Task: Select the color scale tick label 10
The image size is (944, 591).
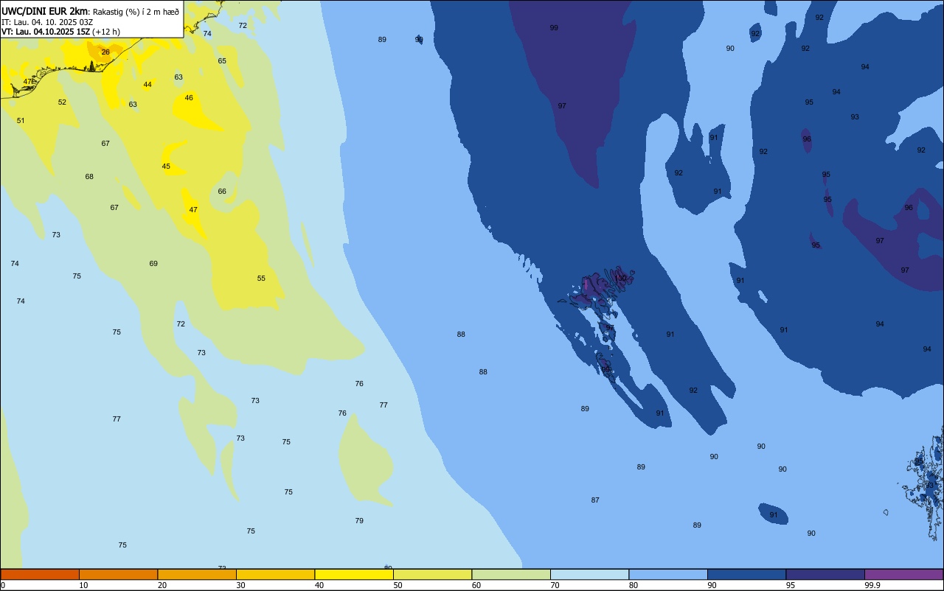Action: click(83, 585)
